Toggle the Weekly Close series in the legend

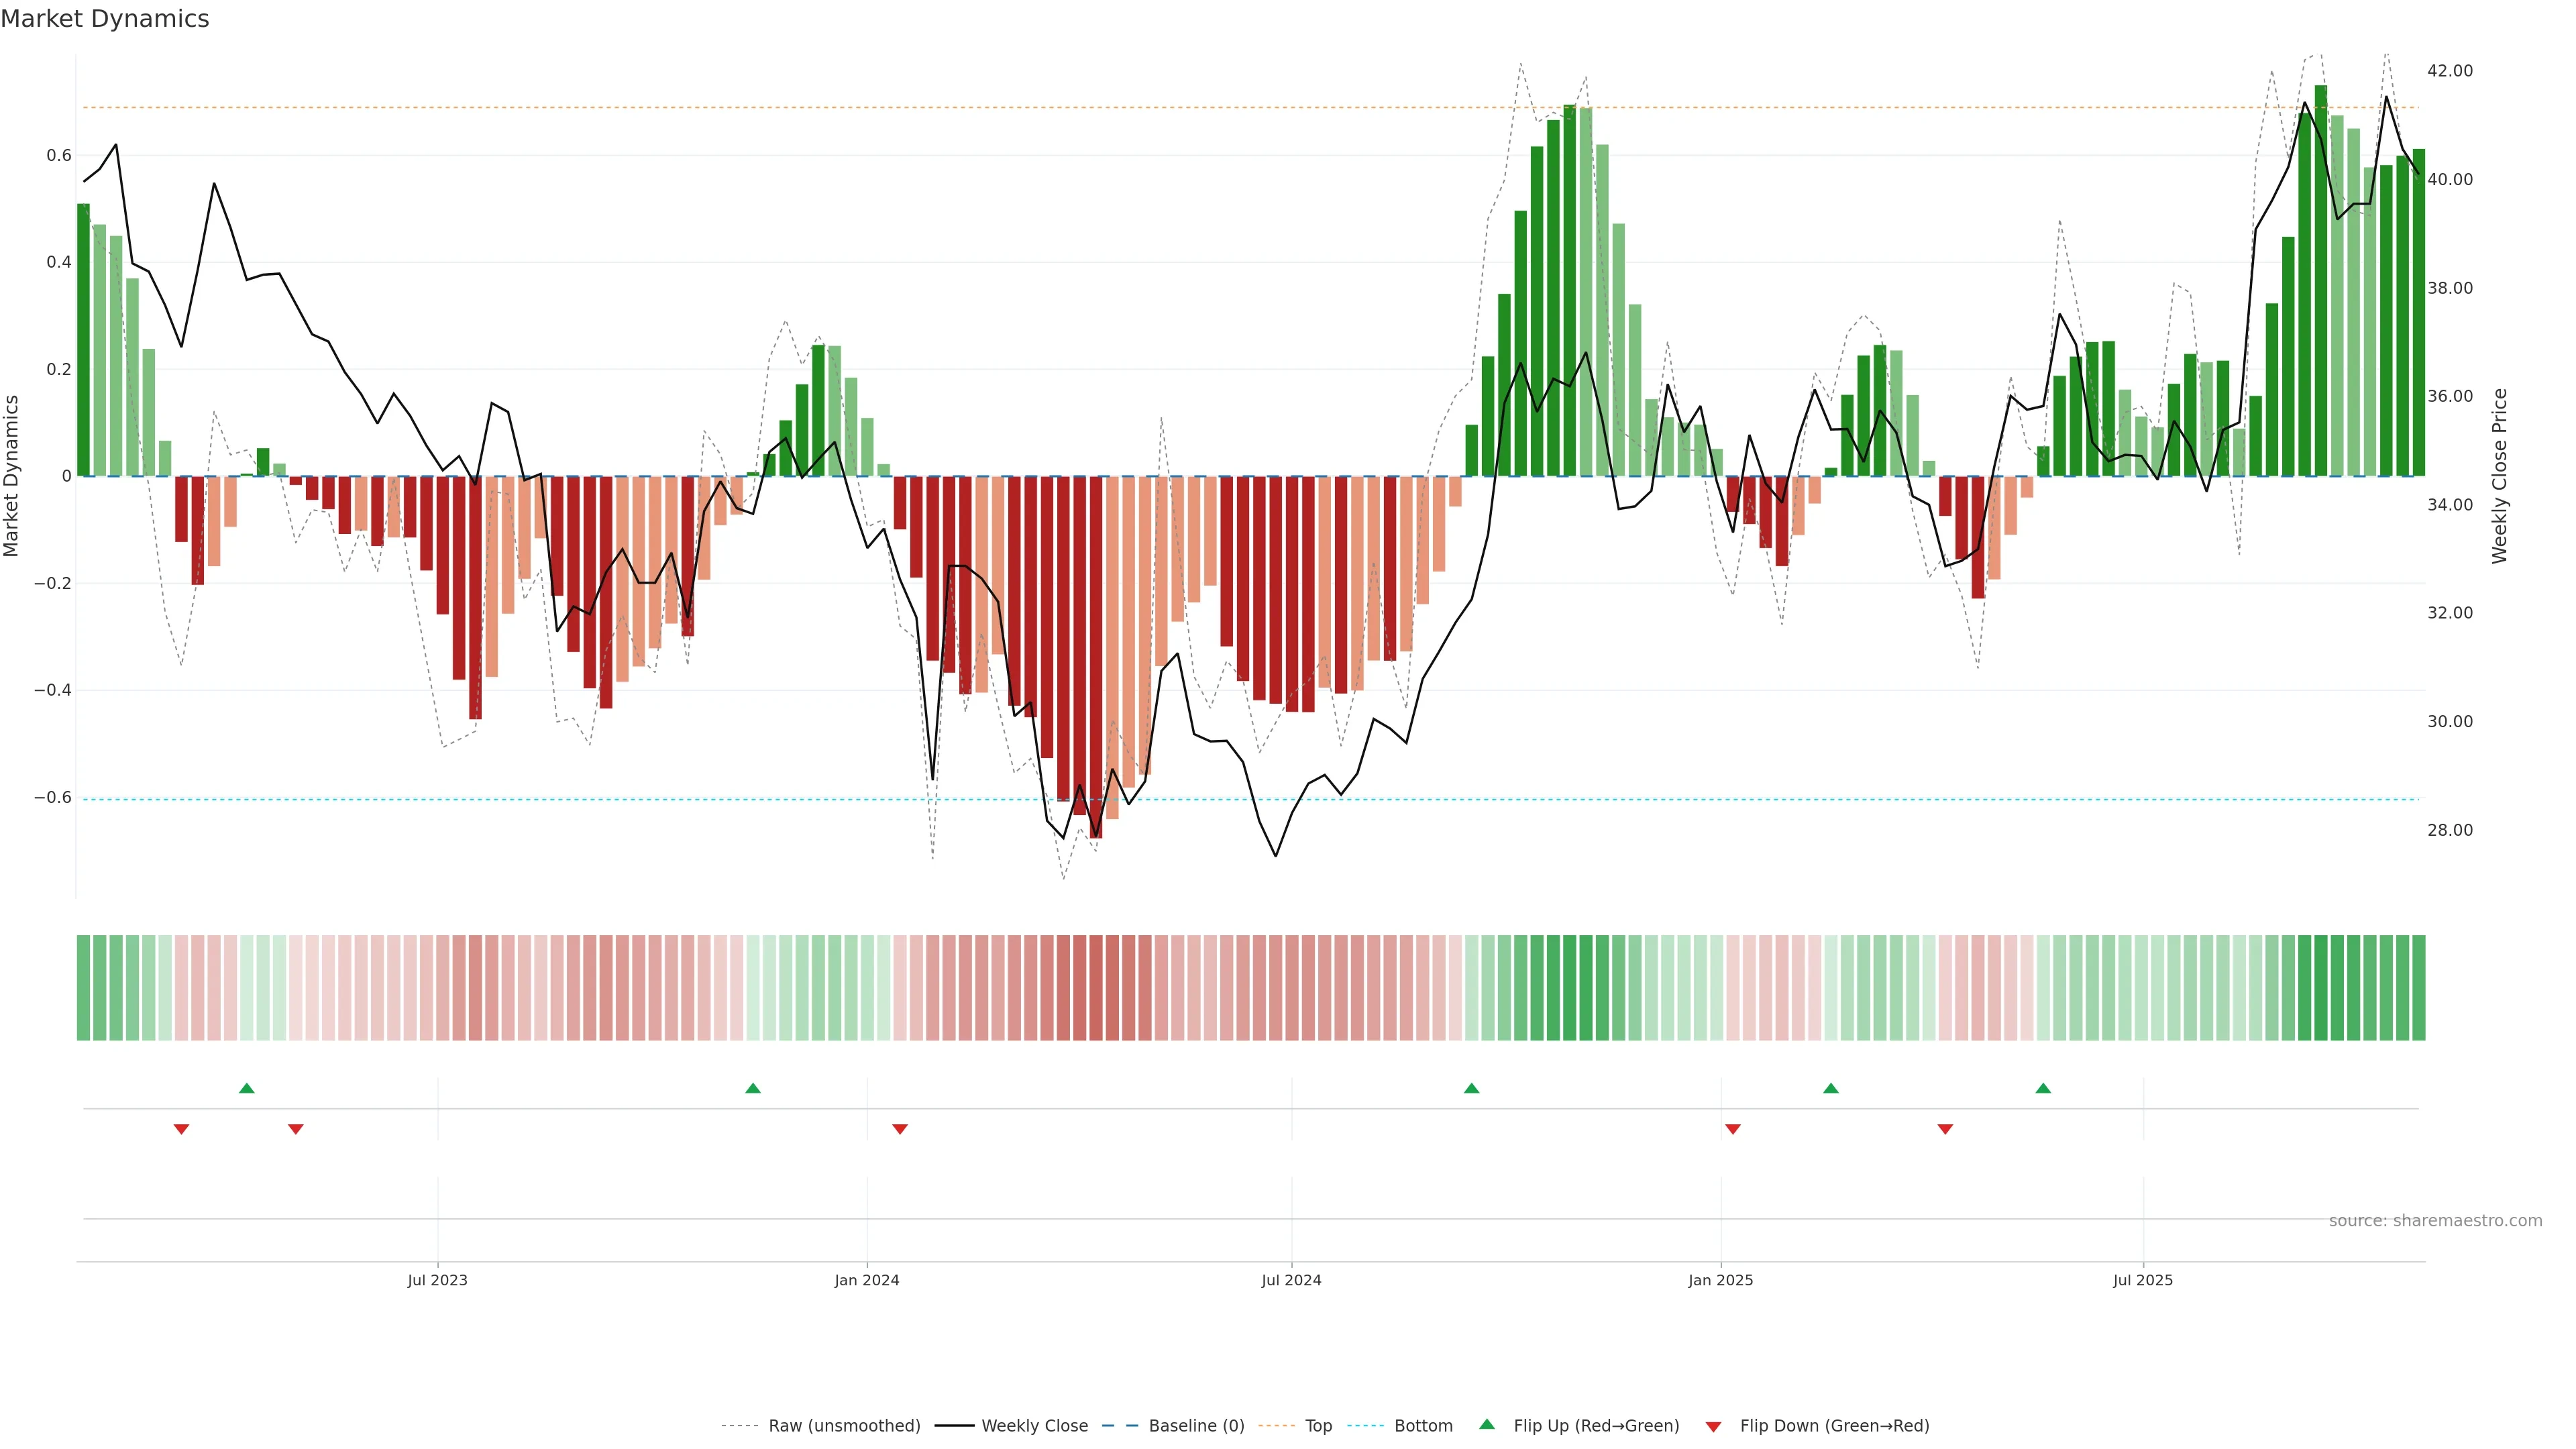click(x=1034, y=1426)
